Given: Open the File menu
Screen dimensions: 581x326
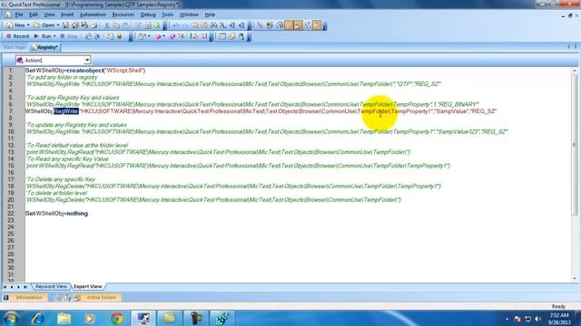Looking at the screenshot, I should pyautogui.click(x=19, y=14).
